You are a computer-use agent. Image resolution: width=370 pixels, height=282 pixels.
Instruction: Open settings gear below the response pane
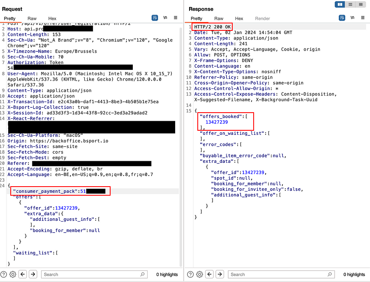click(x=200, y=274)
